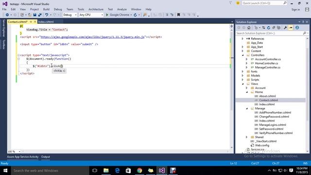This screenshot has height=175, width=311.
Task: Open the Azure App Service Activity tab
Action: 23,157
